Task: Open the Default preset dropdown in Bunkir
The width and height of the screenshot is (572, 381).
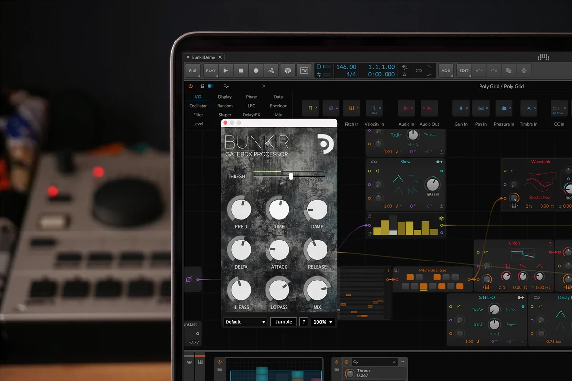Action: click(245, 322)
